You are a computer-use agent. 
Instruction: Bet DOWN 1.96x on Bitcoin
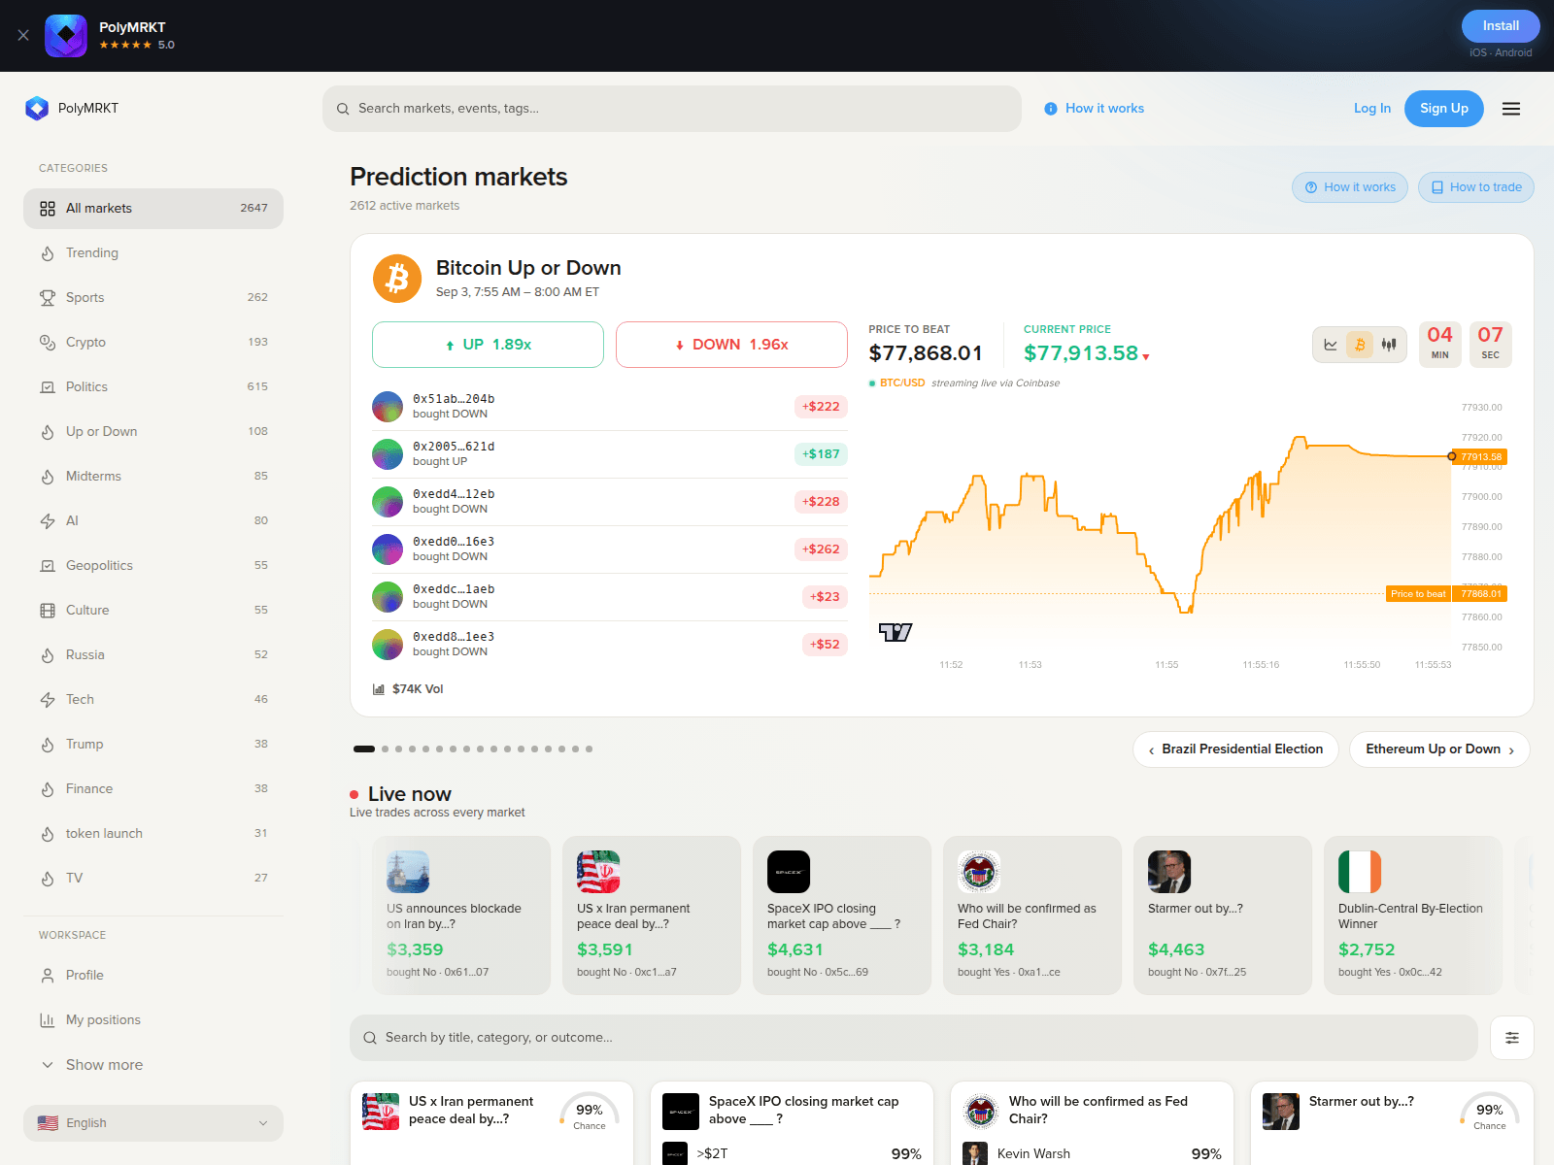point(731,345)
